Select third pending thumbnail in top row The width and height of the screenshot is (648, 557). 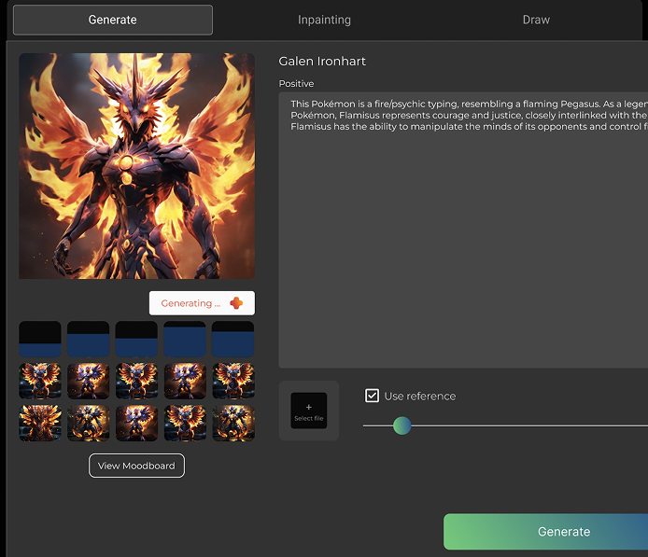(x=136, y=339)
